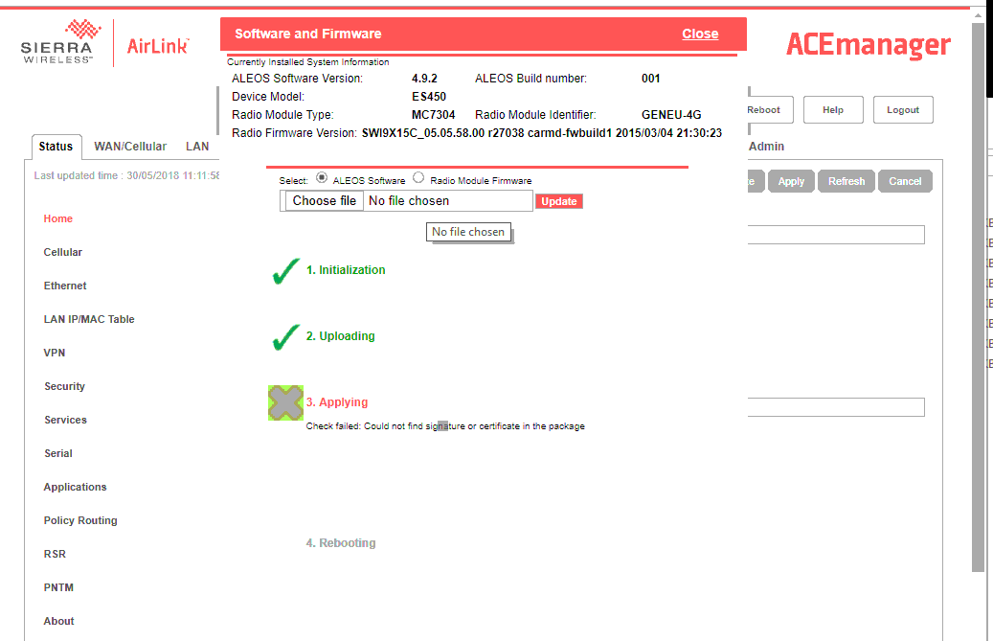Click the red Update button

click(559, 201)
